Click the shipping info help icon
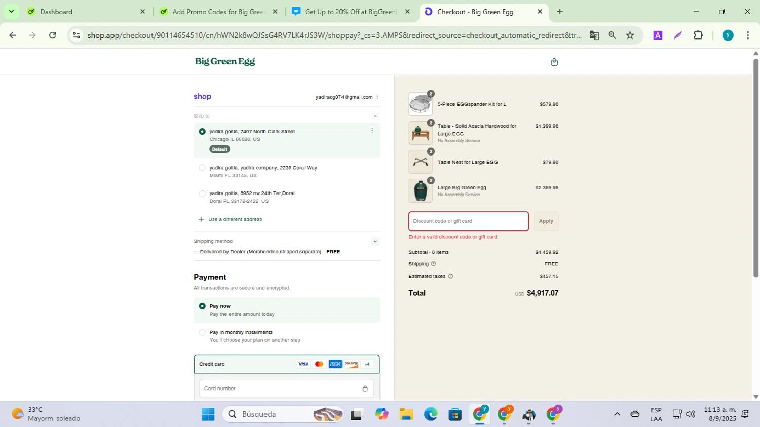This screenshot has width=760, height=427. [x=433, y=264]
